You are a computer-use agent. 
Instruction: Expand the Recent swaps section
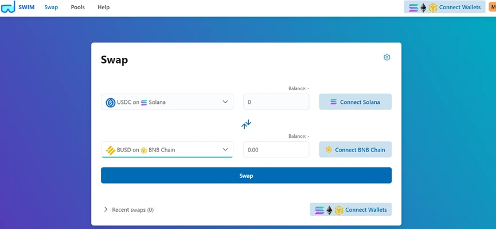click(x=129, y=209)
